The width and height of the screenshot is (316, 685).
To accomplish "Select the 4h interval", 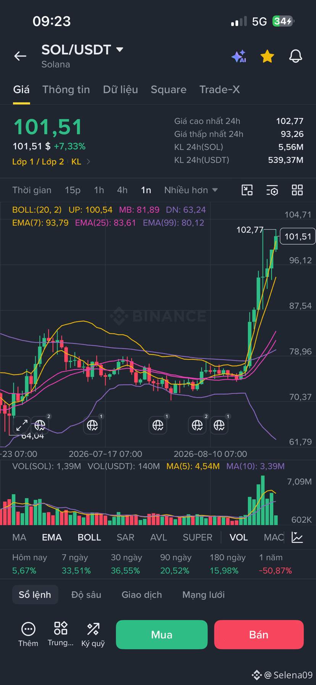I will click(122, 190).
